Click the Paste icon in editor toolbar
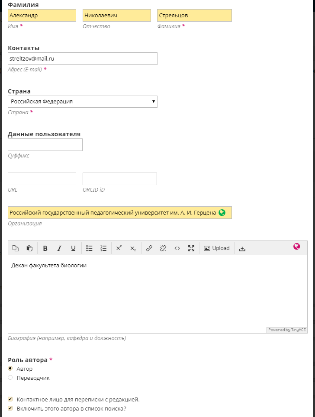The width and height of the screenshot is (315, 417). 29,248
